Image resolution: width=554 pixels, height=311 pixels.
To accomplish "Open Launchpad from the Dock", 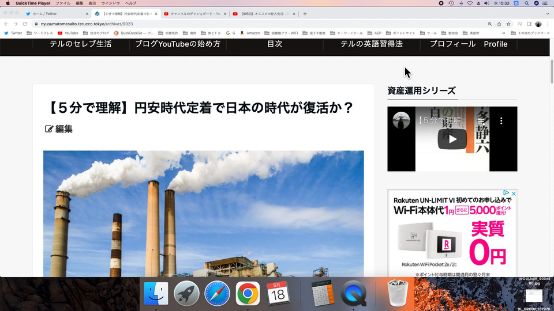I will (x=186, y=293).
